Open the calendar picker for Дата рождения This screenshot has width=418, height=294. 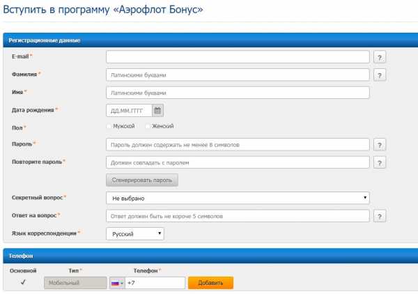click(x=157, y=110)
